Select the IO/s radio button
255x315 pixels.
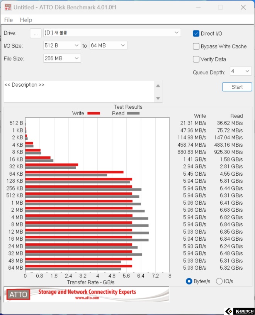[x=219, y=281]
